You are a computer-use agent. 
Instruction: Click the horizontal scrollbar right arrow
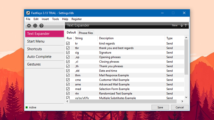tap(182, 101)
